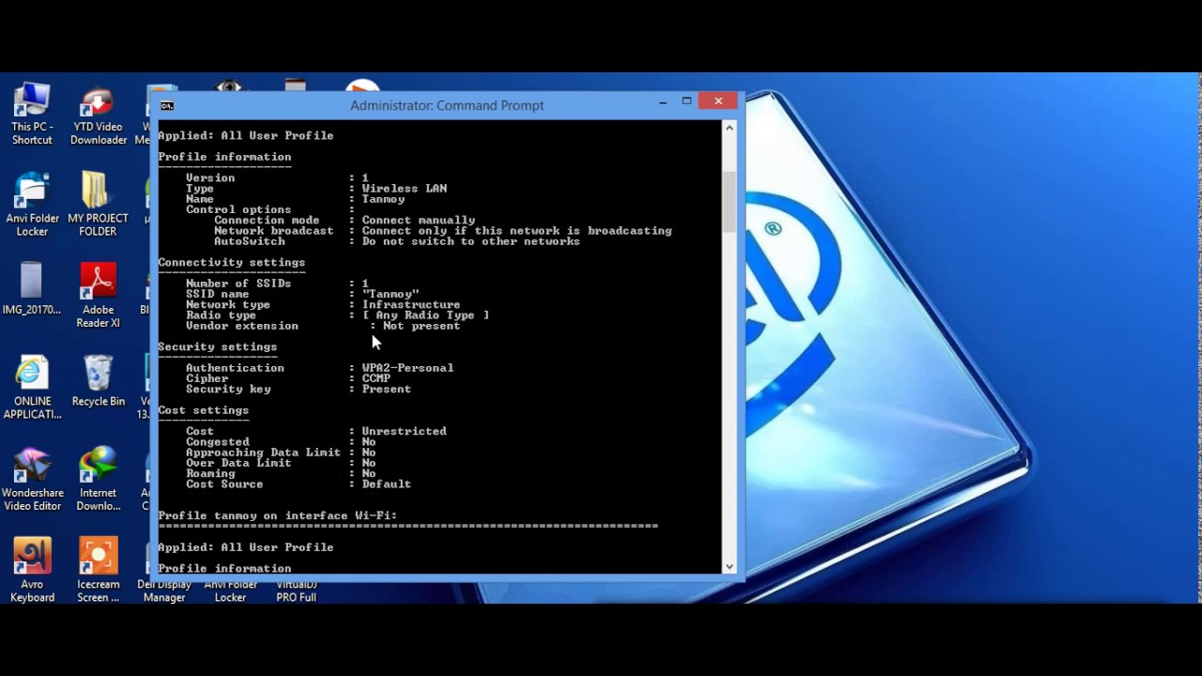Open Icecream Screen Recorder icon
The width and height of the screenshot is (1202, 676).
point(98,571)
